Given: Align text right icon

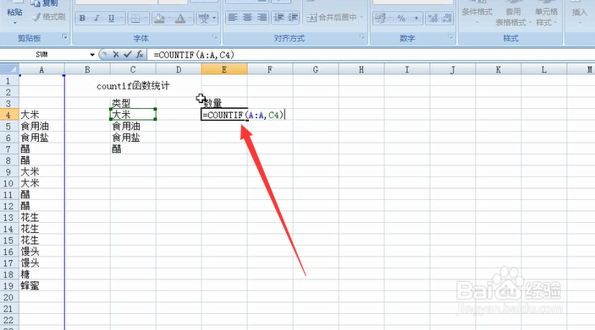Looking at the screenshot, I should point(262,18).
